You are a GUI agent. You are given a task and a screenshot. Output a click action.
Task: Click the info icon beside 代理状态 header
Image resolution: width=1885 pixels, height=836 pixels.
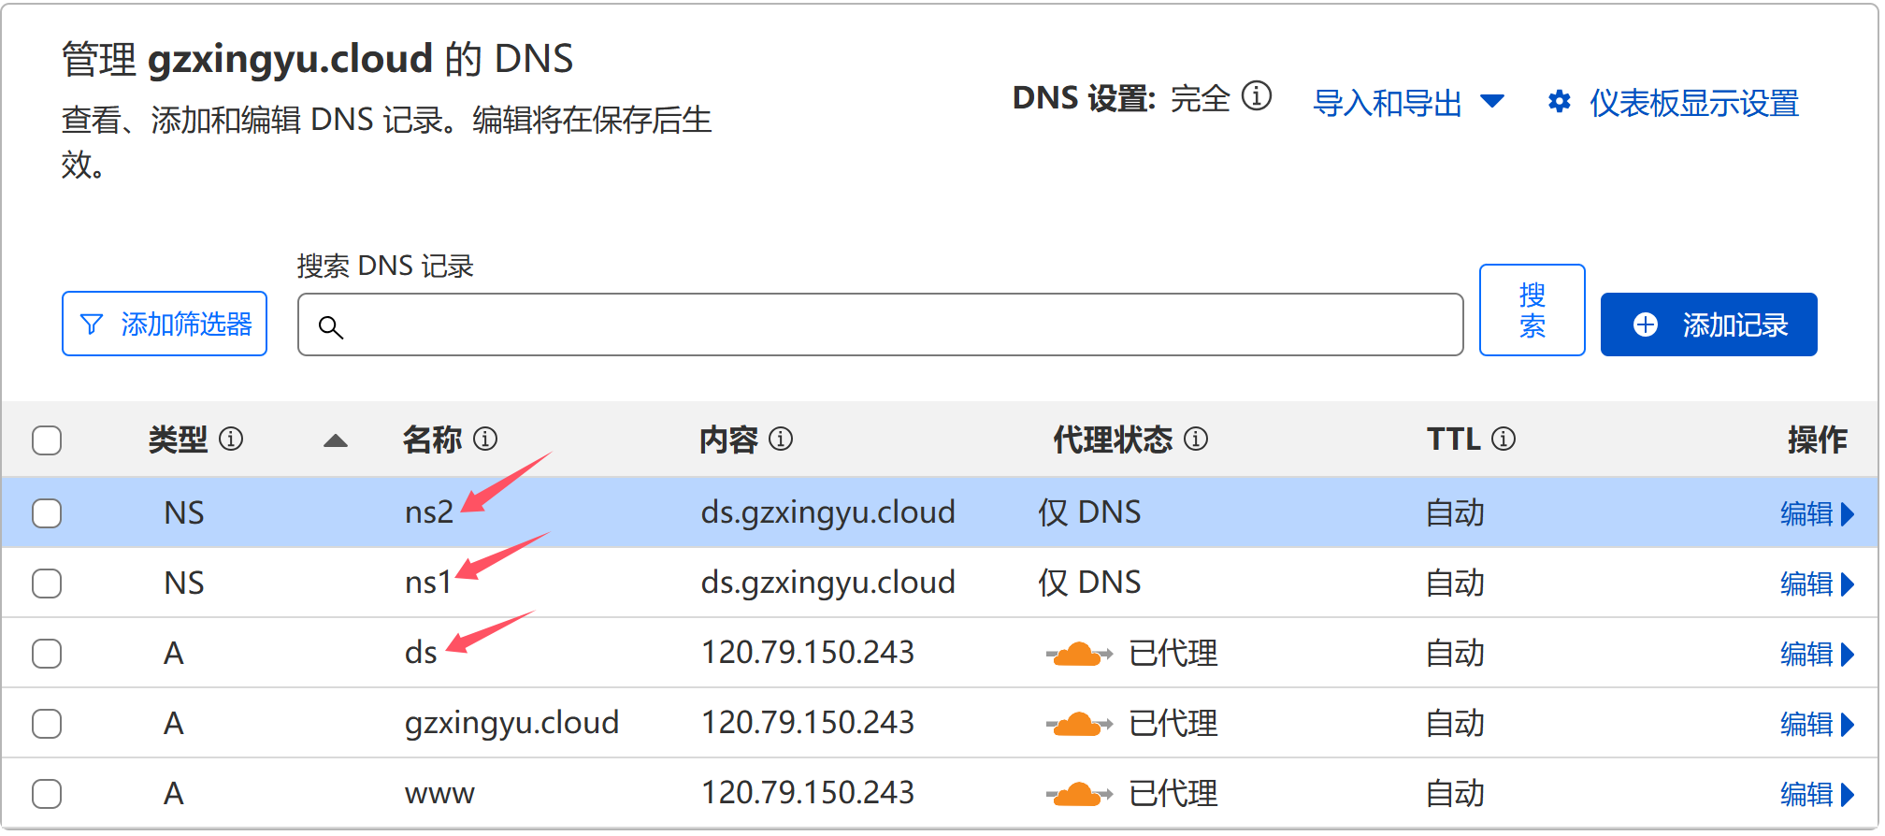coord(1195,439)
